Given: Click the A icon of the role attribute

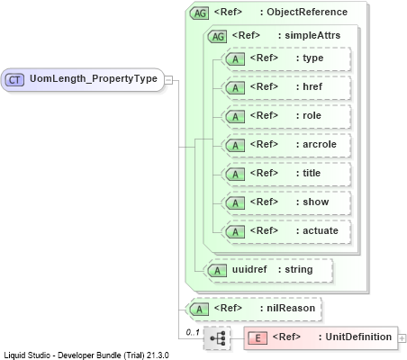Looking at the screenshot, I should pyautogui.click(x=235, y=117).
